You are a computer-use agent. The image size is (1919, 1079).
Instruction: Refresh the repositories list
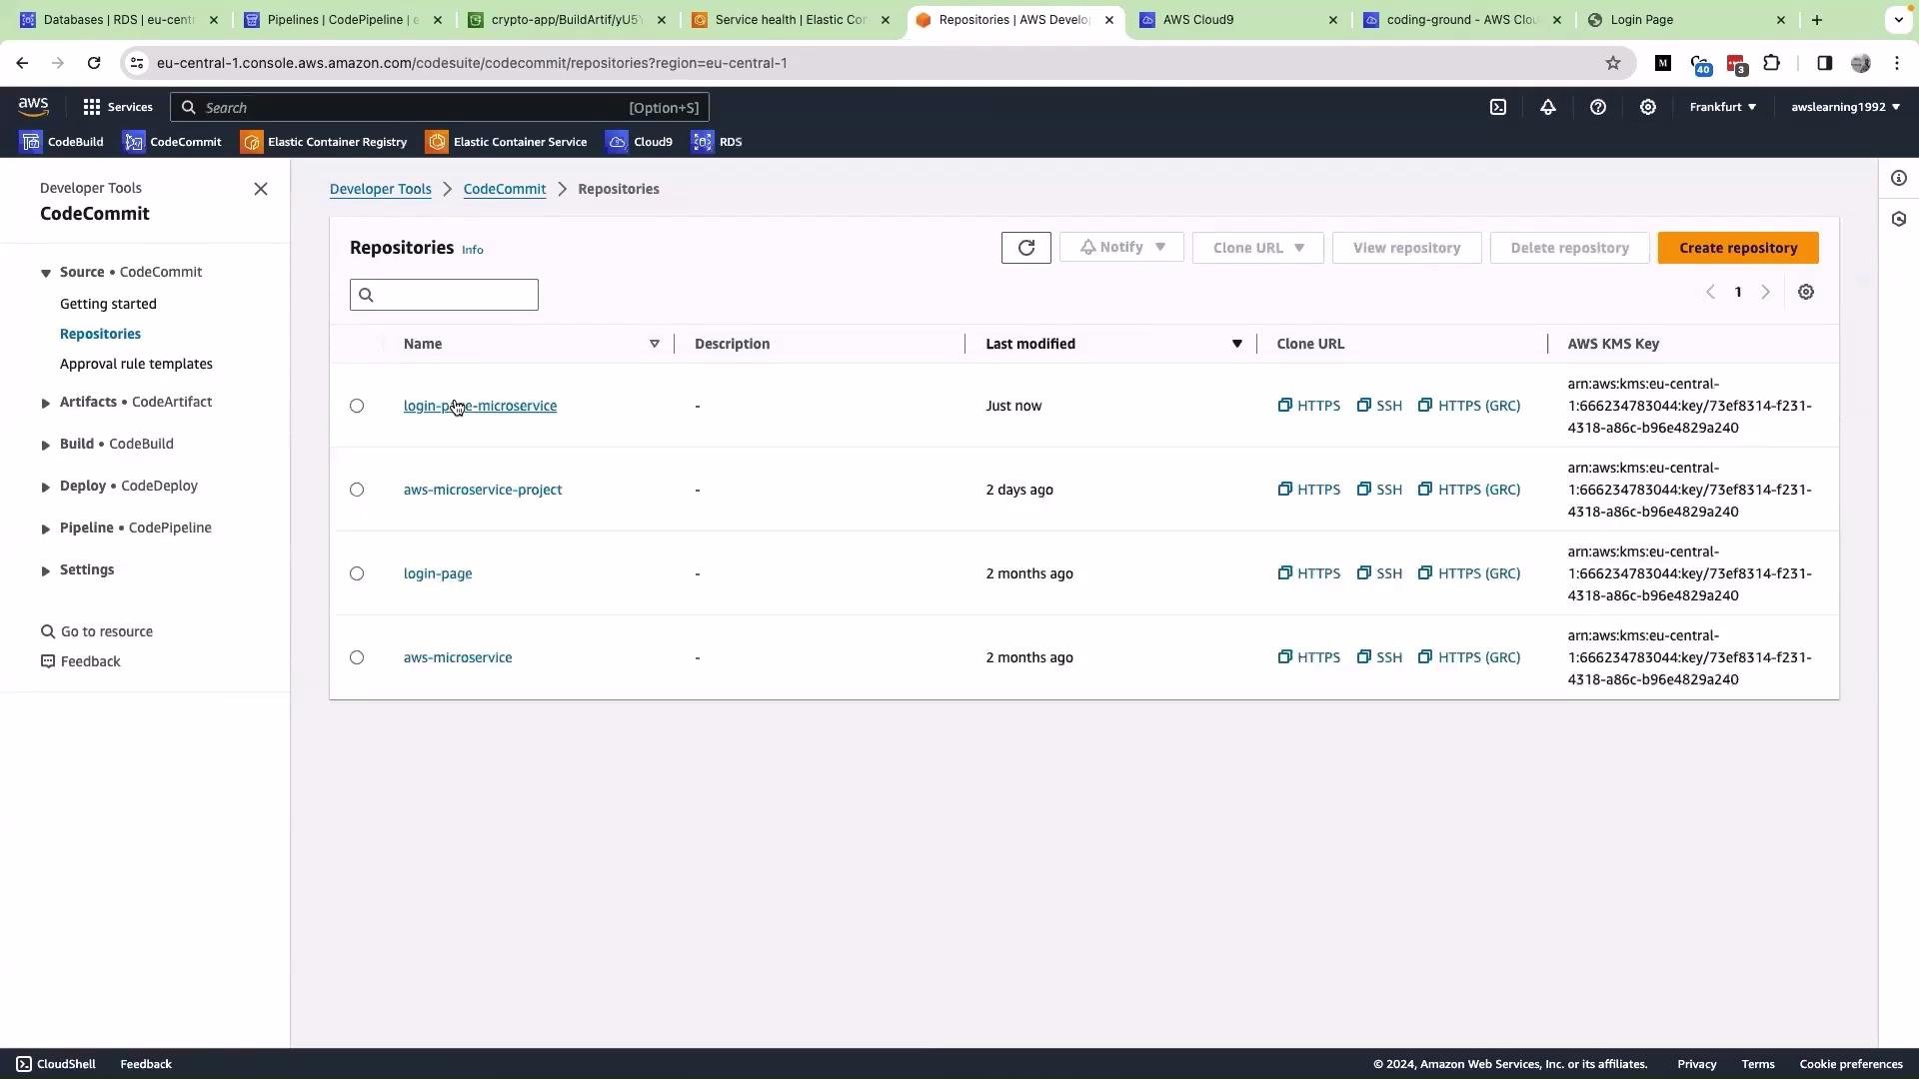(x=1025, y=248)
